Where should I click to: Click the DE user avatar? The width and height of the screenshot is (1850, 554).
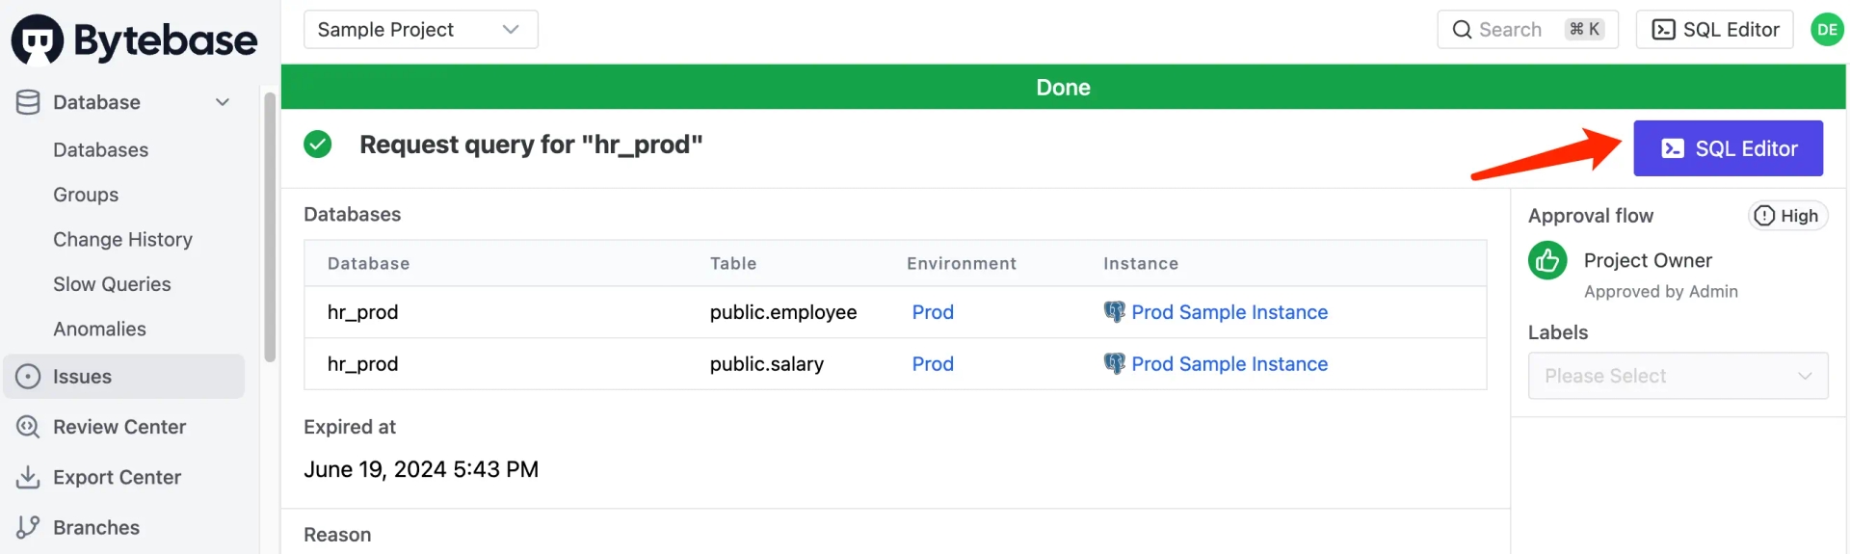point(1827,30)
